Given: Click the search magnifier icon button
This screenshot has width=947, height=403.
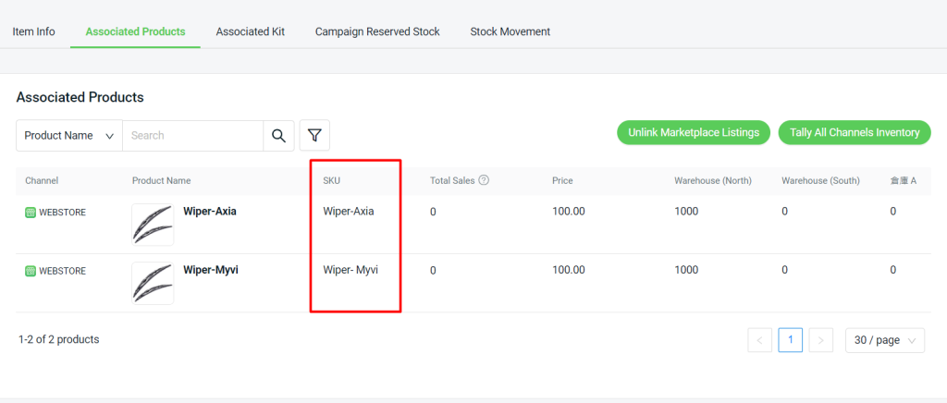Looking at the screenshot, I should (x=278, y=136).
